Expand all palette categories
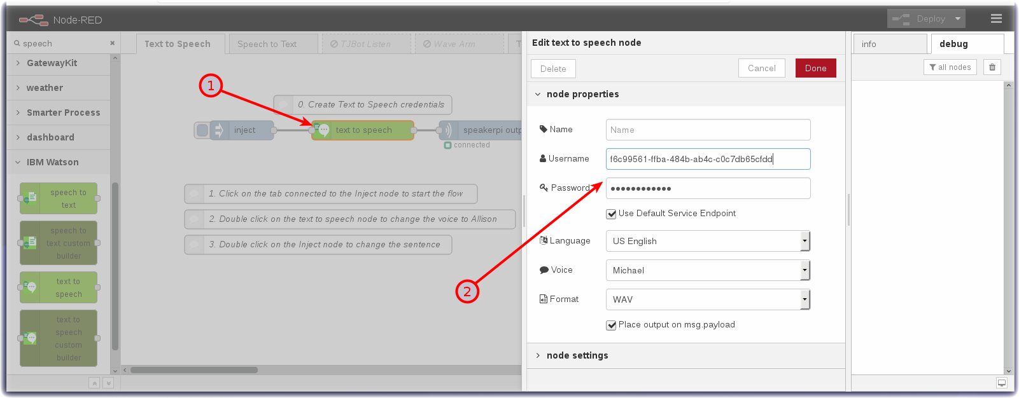This screenshot has width=1019, height=398. 108,383
